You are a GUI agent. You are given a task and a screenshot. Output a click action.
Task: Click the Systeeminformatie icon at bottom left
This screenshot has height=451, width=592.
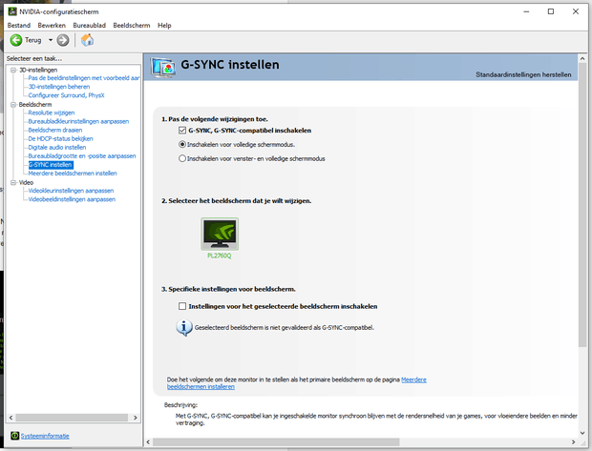coord(14,436)
